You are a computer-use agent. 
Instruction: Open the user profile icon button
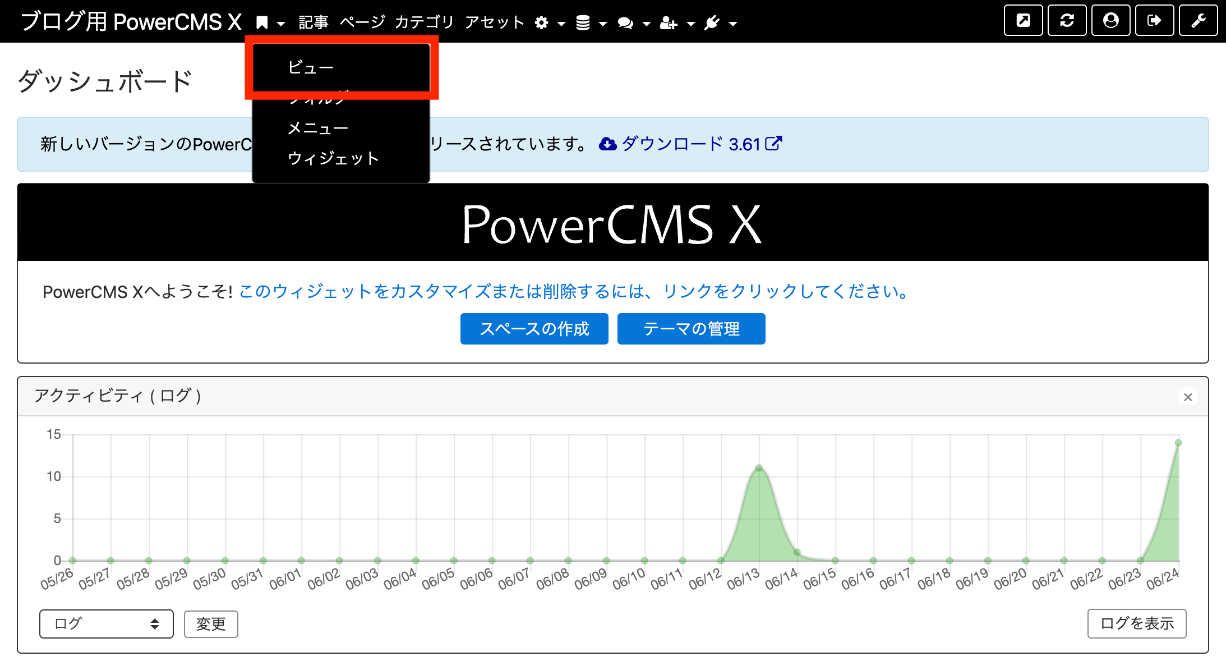pos(1111,20)
